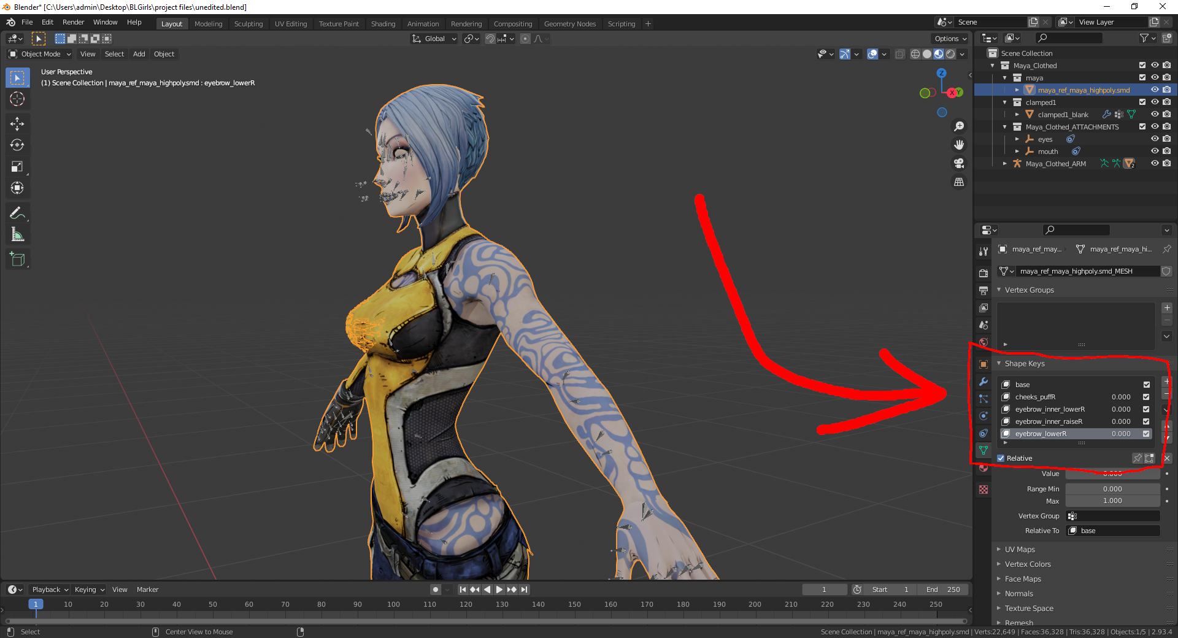Play the animation forward

click(x=499, y=590)
